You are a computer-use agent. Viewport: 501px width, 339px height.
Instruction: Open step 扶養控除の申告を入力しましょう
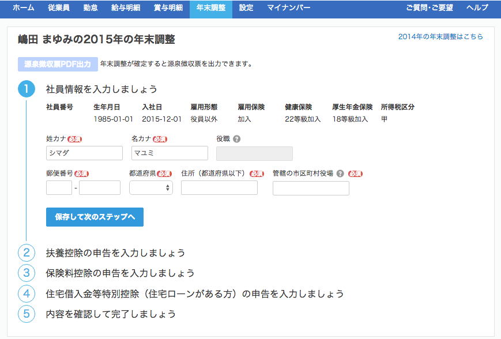[116, 253]
